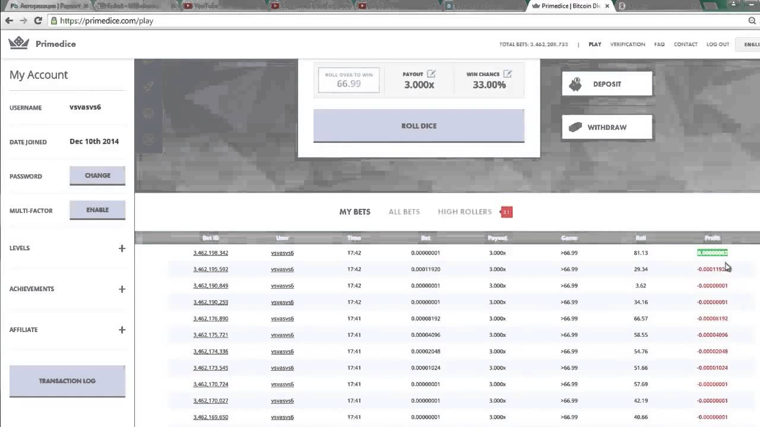The height and width of the screenshot is (427, 760).
Task: Expand the Achievements section
Action: 122,289
